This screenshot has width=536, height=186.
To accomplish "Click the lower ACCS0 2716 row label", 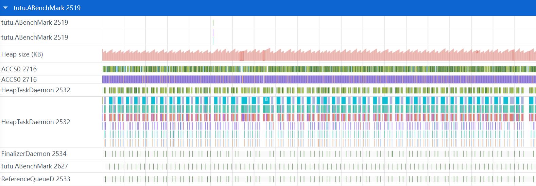I will [19, 80].
